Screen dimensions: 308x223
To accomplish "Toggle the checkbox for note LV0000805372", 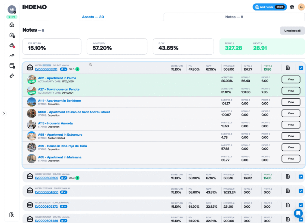I will (x=301, y=205).
